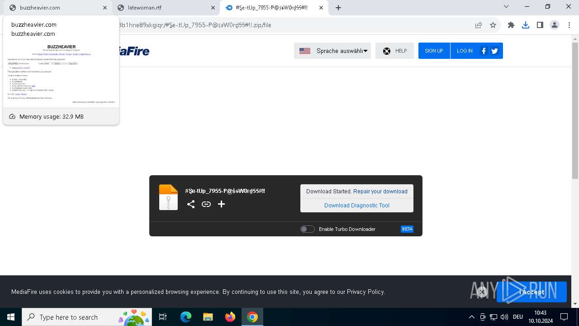
Task: Log in with Twitter icon
Action: point(494,51)
